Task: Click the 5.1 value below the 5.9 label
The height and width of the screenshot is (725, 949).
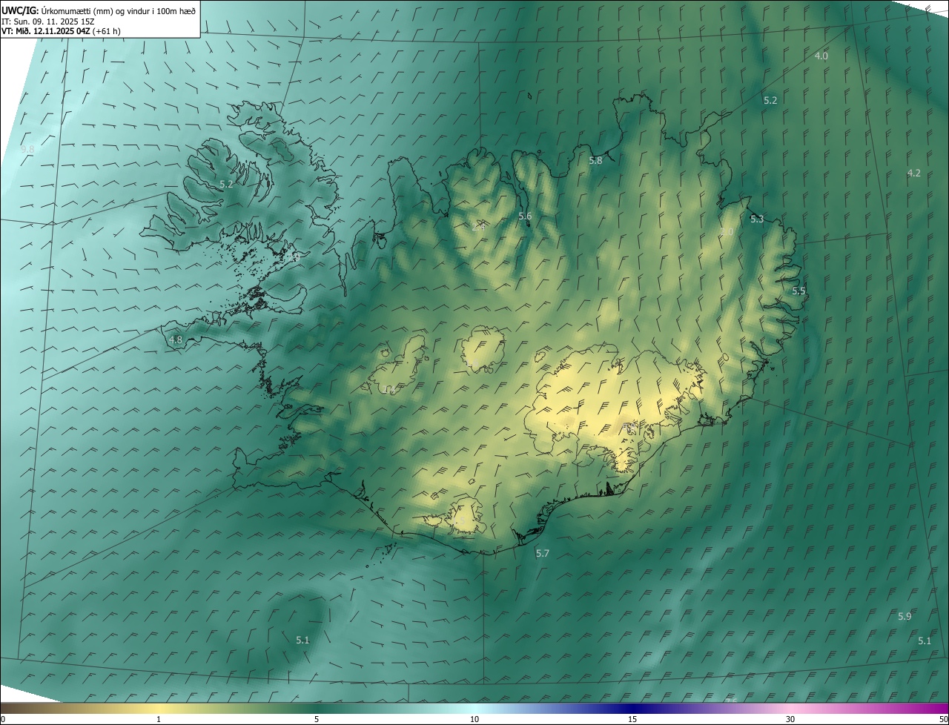Action: (924, 640)
